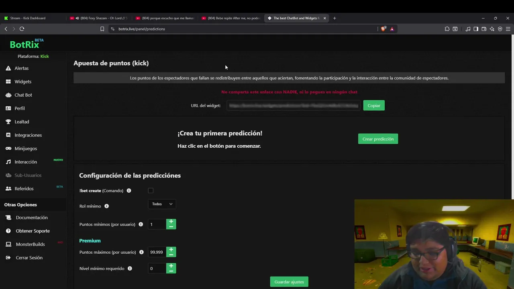Click the Obtener Soporte question icon
Image resolution: width=514 pixels, height=289 pixels.
(x=8, y=231)
